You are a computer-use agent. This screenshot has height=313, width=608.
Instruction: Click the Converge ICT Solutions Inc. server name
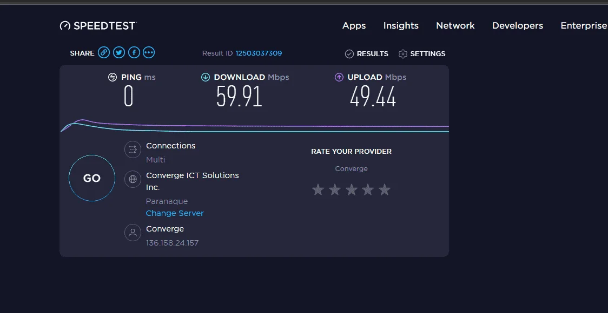coord(193,181)
